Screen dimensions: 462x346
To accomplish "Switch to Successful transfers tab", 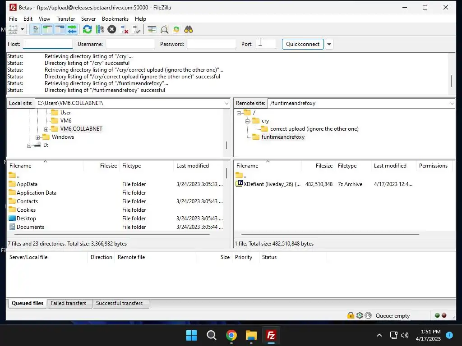I will (119, 303).
